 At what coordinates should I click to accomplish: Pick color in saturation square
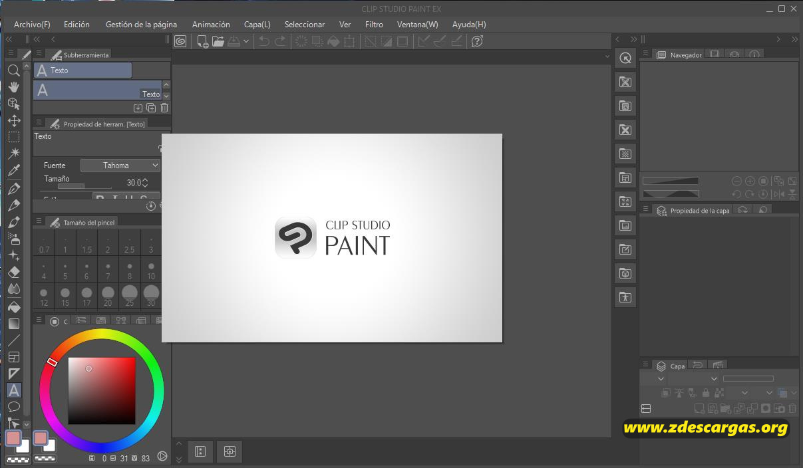pyautogui.click(x=102, y=391)
